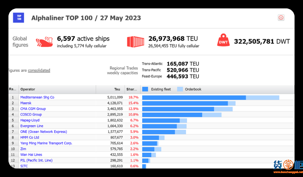Click the red DWT weight icon
This screenshot has width=303, height=177.
223,40
